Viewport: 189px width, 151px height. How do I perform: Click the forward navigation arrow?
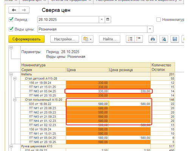(x=24, y=10)
